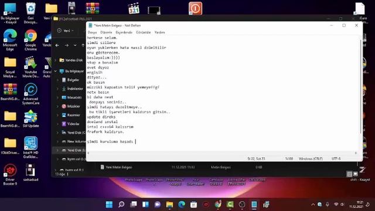Open the Görüntüle menu in Notepad

click(x=143, y=32)
